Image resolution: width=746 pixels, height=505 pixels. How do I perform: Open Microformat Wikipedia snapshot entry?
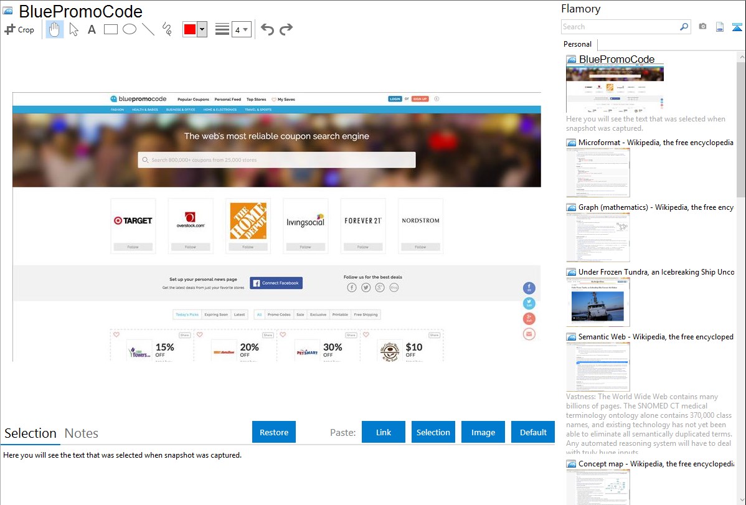(656, 143)
